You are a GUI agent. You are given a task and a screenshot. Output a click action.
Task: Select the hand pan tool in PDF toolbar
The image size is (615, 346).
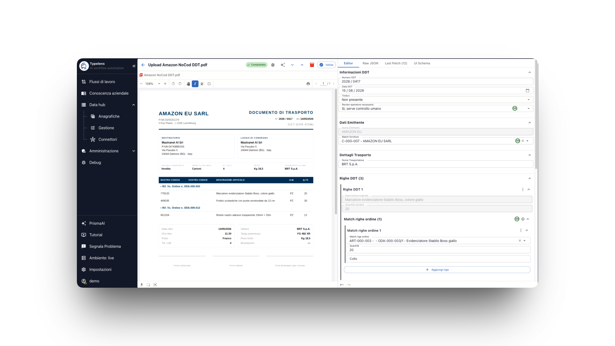click(x=188, y=84)
